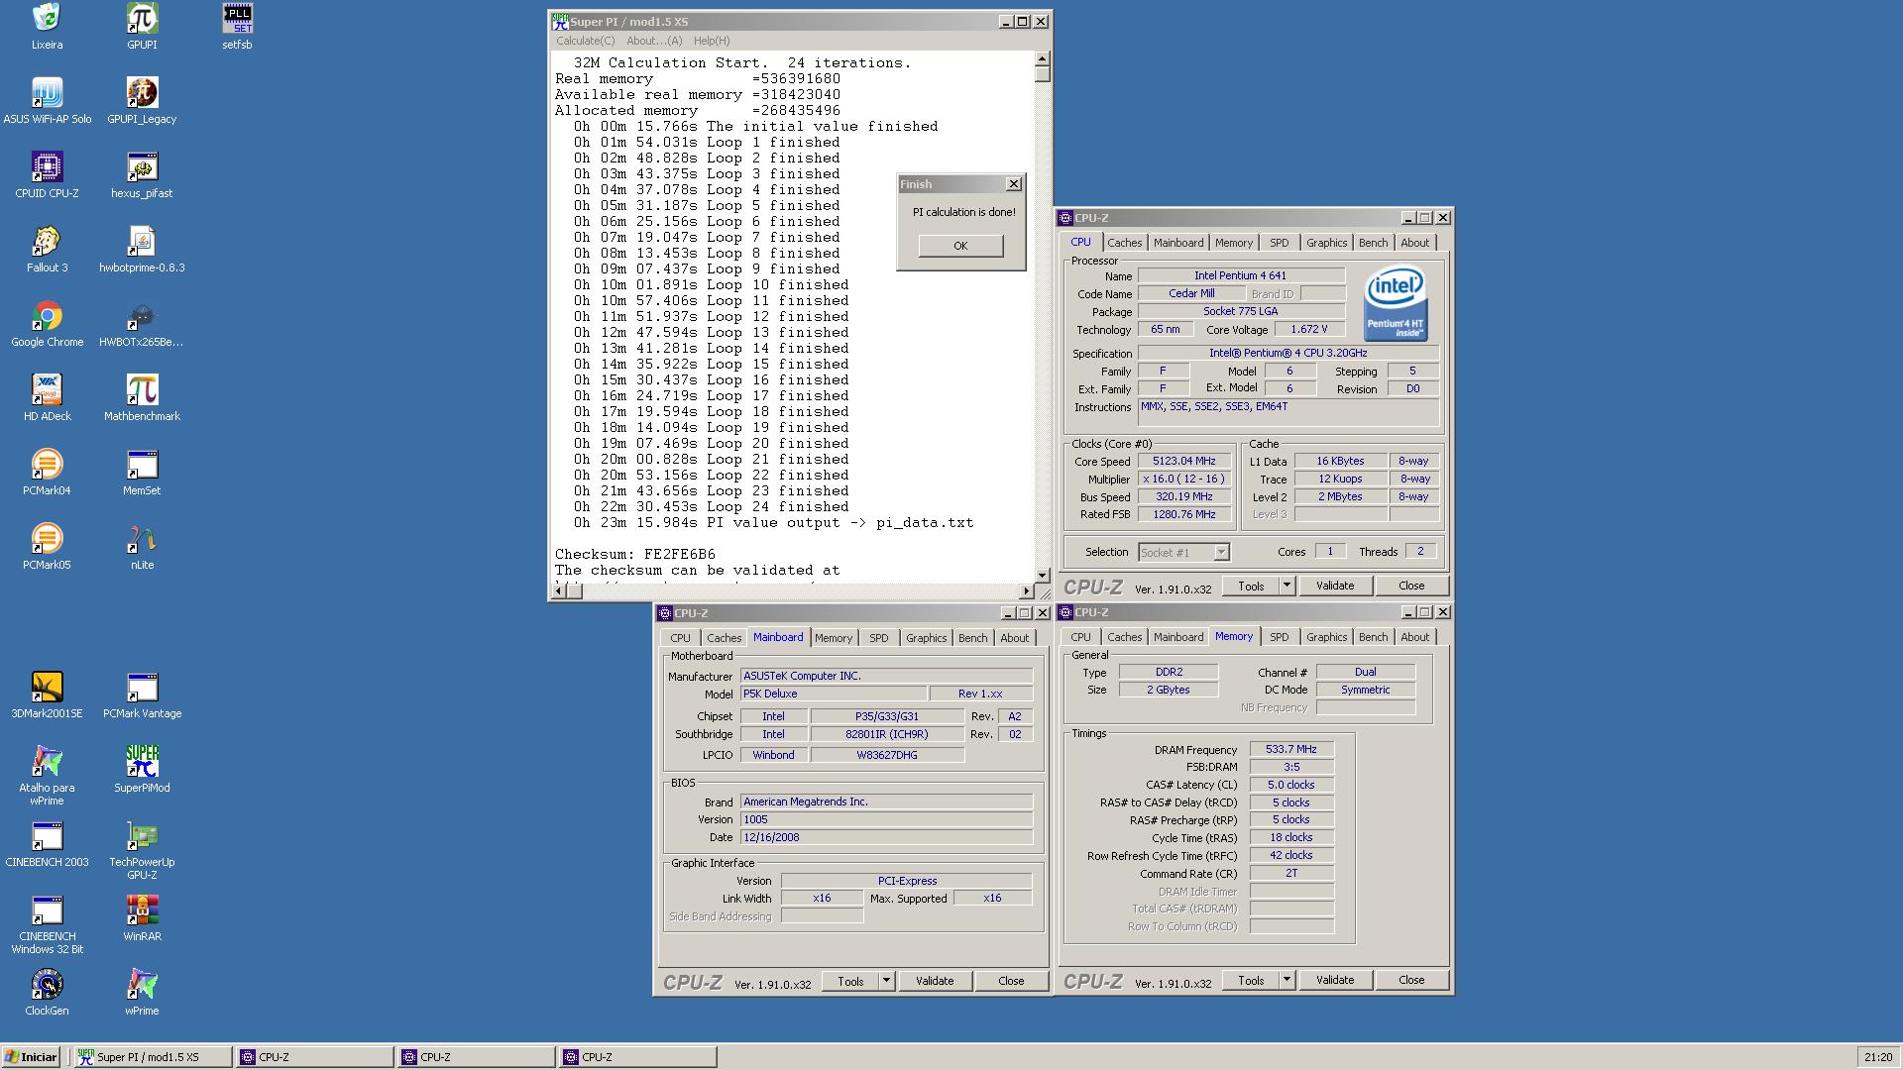Screen dimensions: 1903x1070
Task: Open HWBOTx265Benchmark desktop icon
Action: pyautogui.click(x=142, y=324)
